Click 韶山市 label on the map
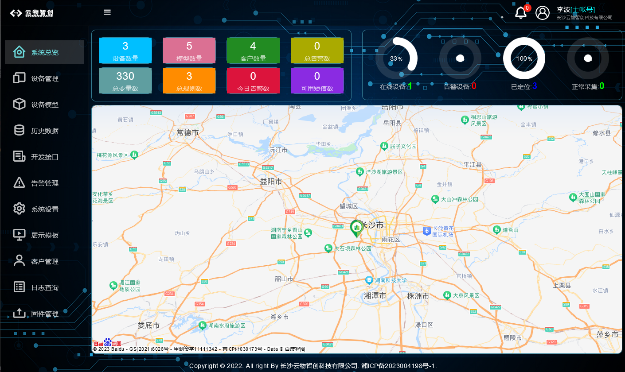The image size is (625, 372). tap(284, 279)
